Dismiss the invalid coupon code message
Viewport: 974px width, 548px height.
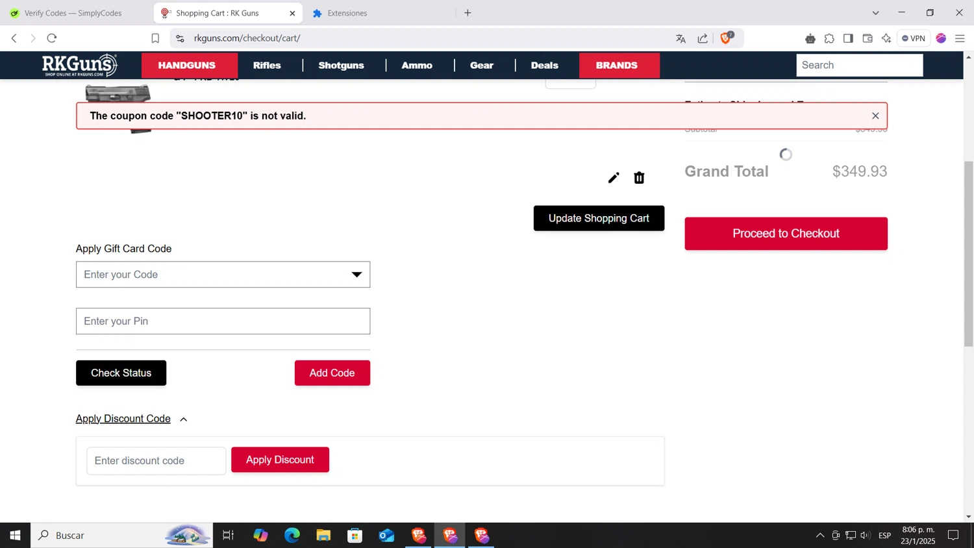click(875, 116)
